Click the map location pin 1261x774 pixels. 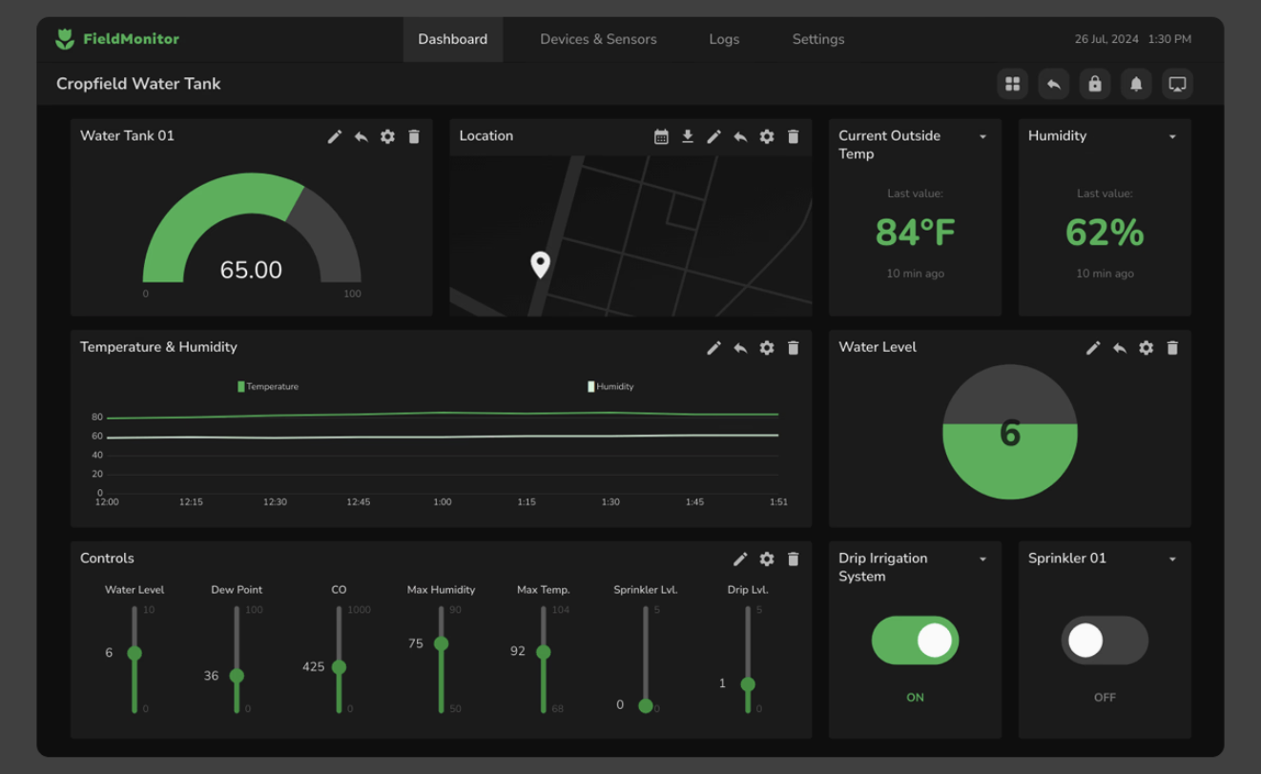point(540,264)
